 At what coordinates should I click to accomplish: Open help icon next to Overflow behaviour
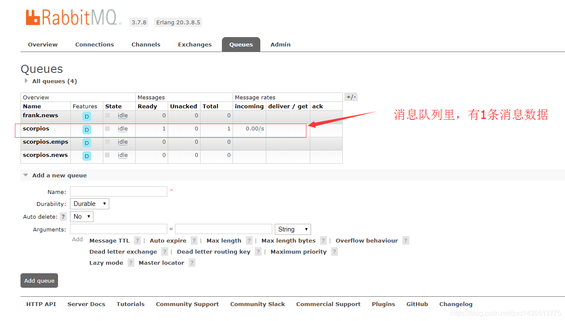click(406, 240)
